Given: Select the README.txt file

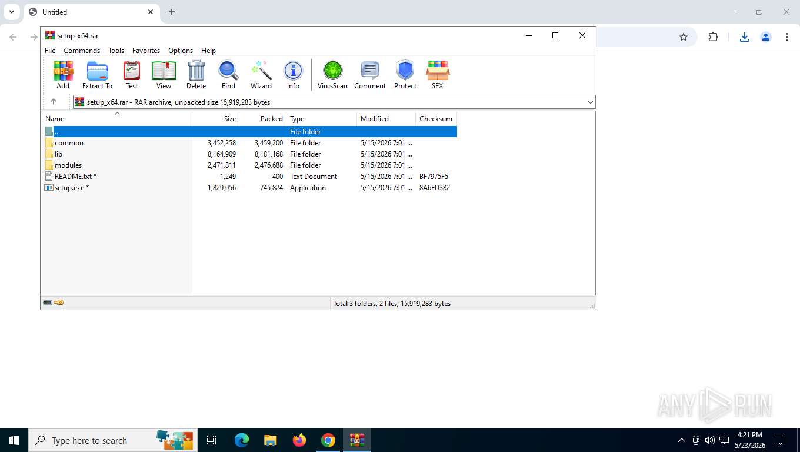Looking at the screenshot, I should pos(75,177).
